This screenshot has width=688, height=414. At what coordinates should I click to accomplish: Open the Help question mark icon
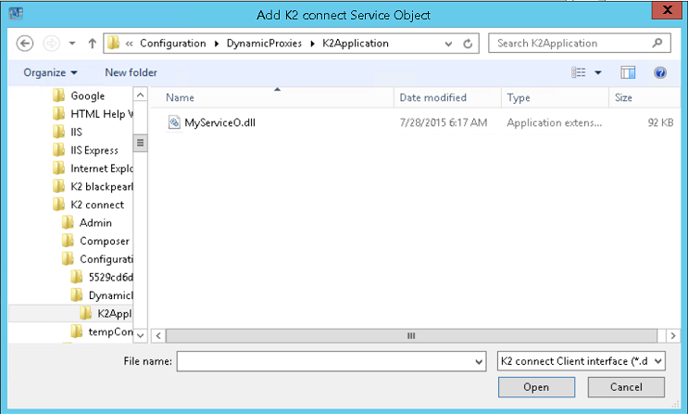point(660,72)
